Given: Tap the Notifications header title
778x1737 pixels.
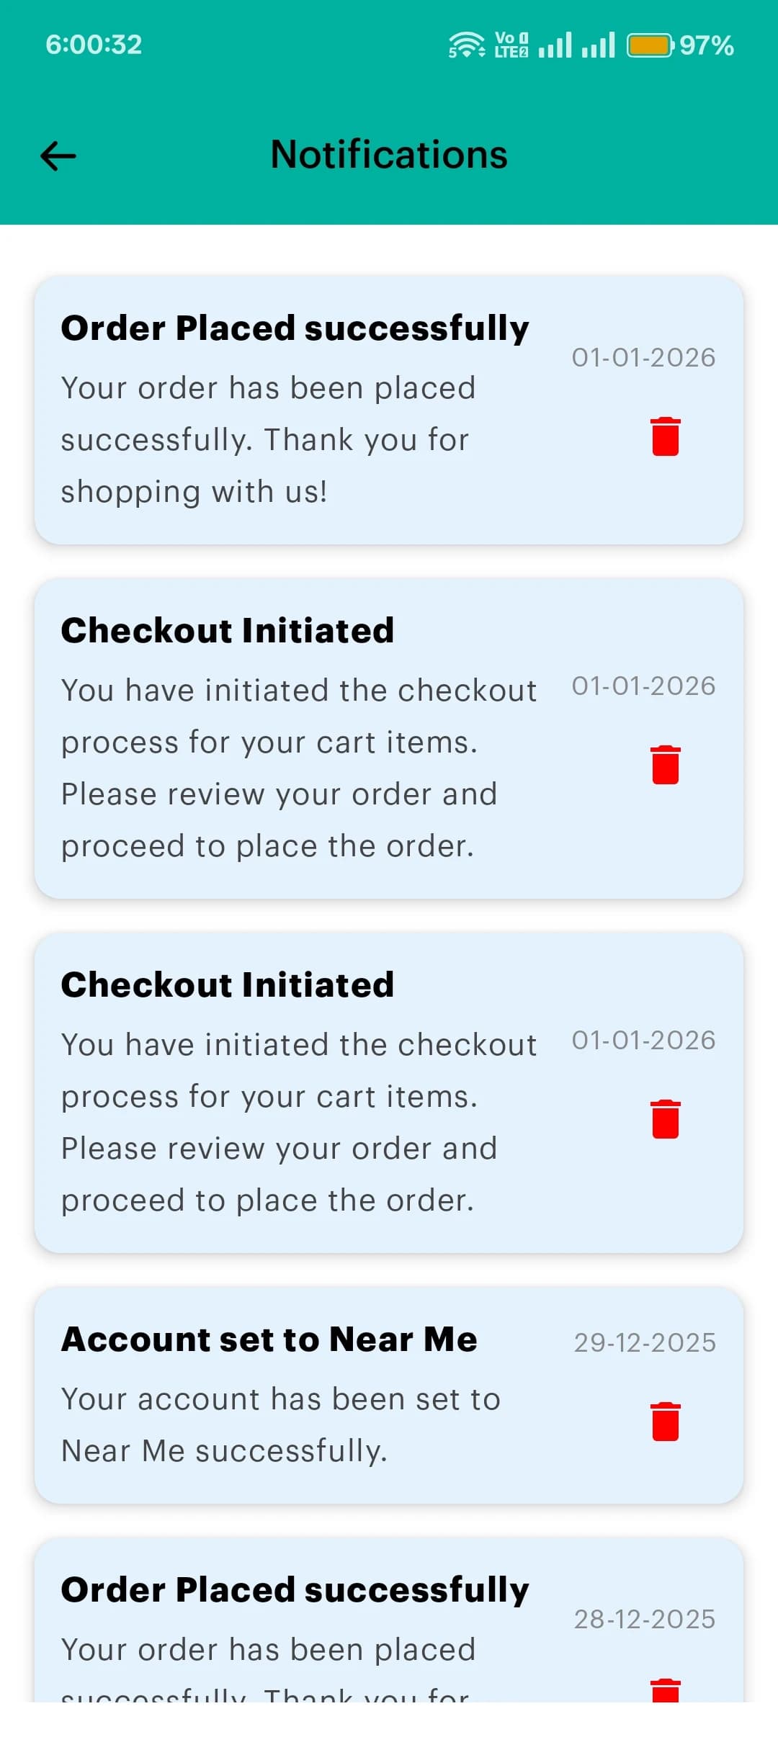Looking at the screenshot, I should point(389,155).
